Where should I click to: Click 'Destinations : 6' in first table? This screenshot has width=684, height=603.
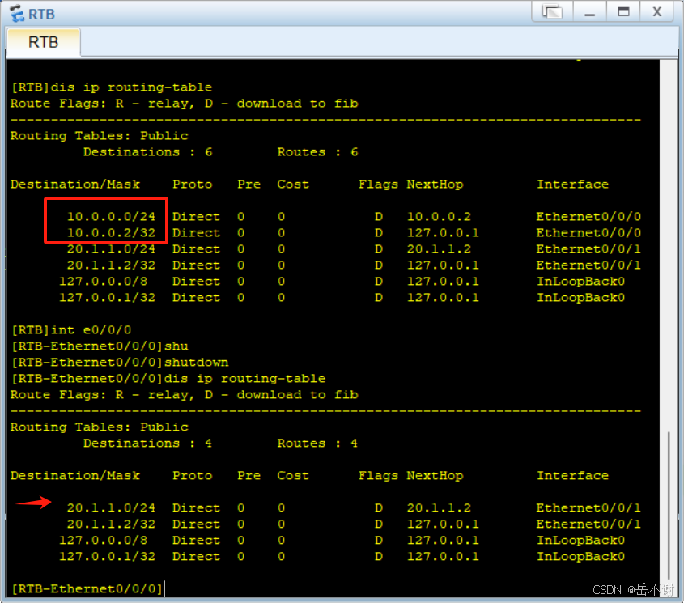(x=148, y=152)
